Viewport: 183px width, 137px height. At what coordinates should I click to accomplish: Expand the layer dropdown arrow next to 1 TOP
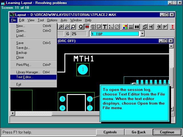pos(143,34)
